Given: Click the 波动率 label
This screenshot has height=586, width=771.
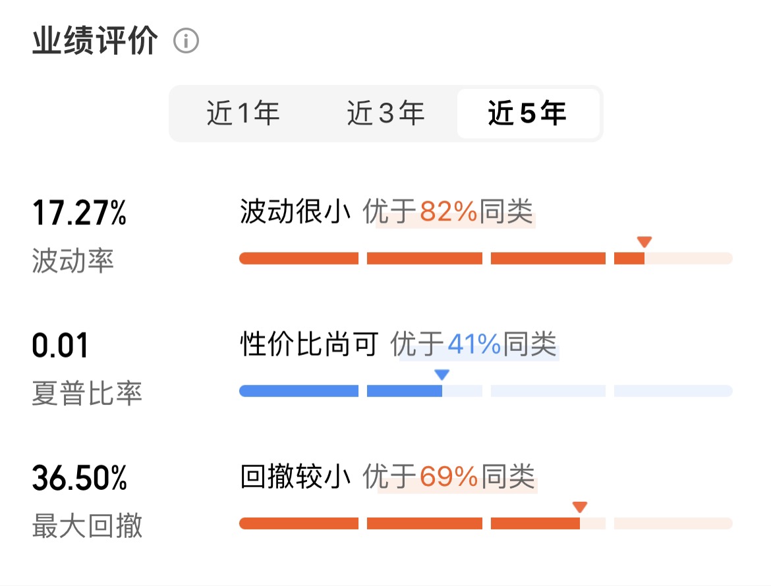Looking at the screenshot, I should click(72, 260).
